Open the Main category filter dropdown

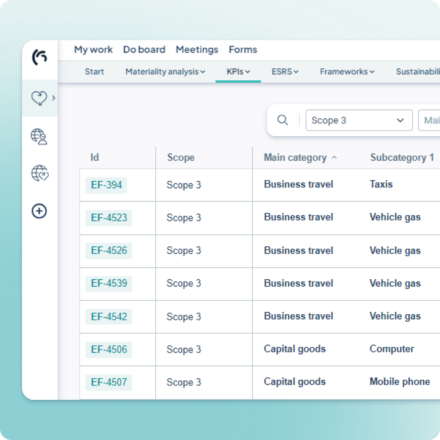click(x=429, y=121)
